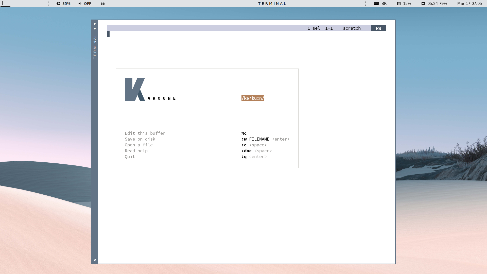The width and height of the screenshot is (487, 274).
Task: Click the '1 sel' selection count indicator
Action: tap(314, 28)
